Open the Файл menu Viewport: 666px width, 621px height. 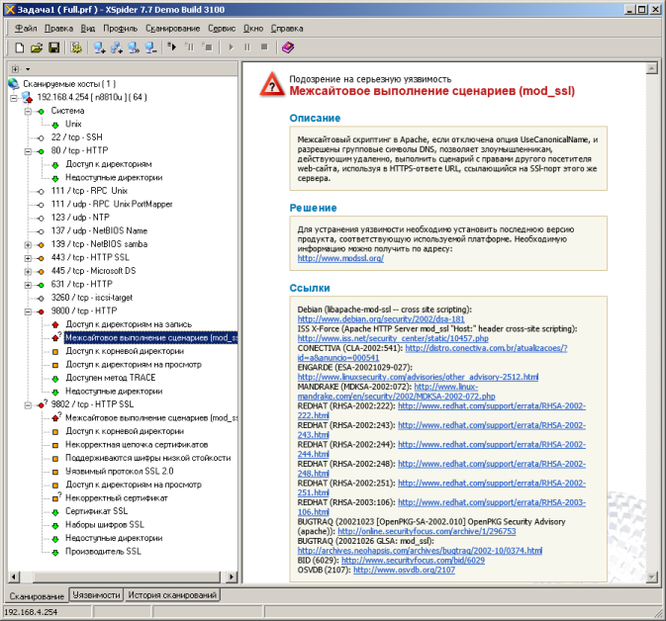(x=26, y=29)
